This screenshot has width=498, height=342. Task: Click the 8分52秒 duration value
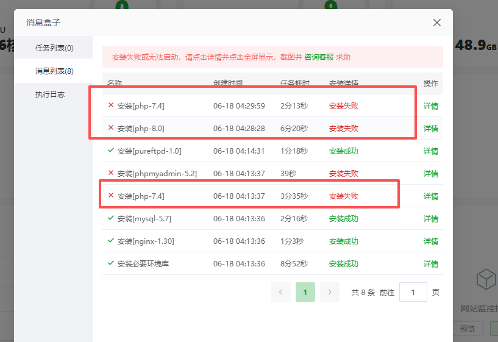tap(294, 264)
